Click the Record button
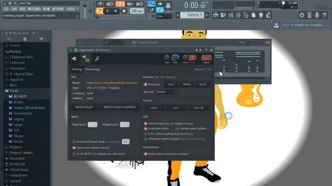 coord(124,11)
